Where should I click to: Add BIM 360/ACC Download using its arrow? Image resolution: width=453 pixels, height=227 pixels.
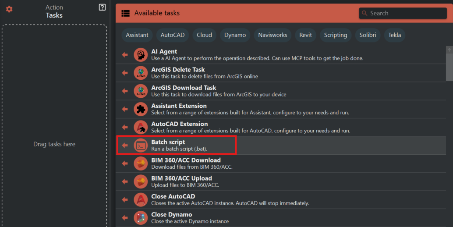(x=125, y=164)
